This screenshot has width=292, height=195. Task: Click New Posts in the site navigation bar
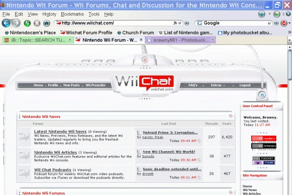pos(72,85)
